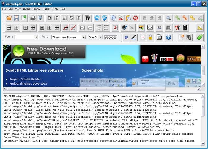The image size is (208, 149).
Task: Align text left
Action: (145, 18)
